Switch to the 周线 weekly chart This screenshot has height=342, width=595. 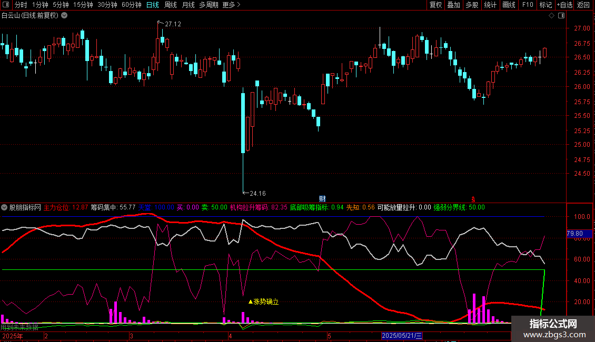coord(171,5)
